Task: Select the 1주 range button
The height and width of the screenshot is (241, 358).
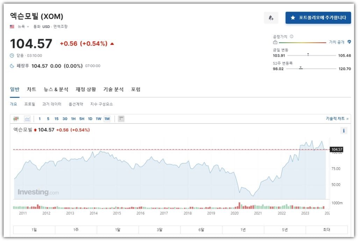Action: click(76, 230)
